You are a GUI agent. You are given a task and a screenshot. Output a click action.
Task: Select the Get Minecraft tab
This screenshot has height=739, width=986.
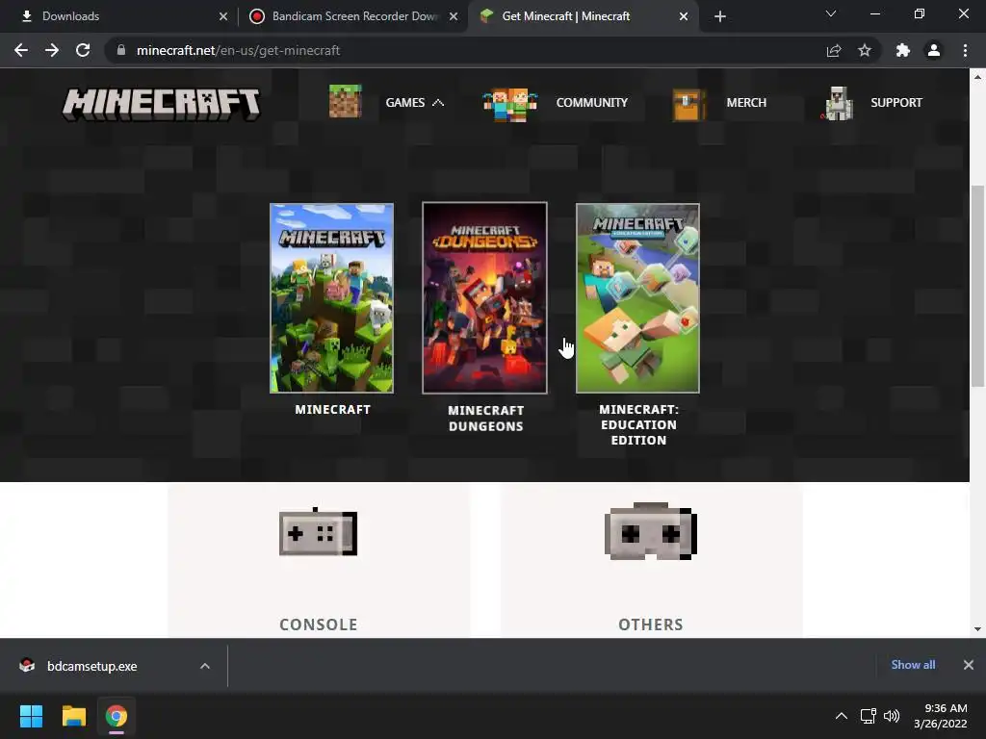click(x=584, y=16)
